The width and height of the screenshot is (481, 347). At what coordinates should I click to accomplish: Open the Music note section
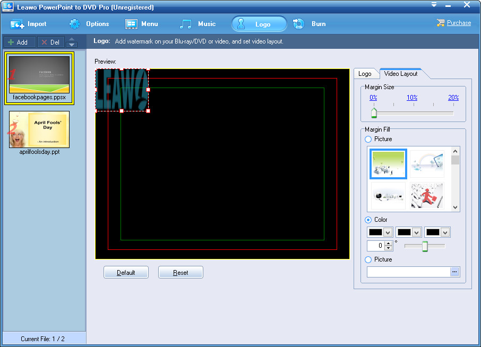[x=186, y=24]
